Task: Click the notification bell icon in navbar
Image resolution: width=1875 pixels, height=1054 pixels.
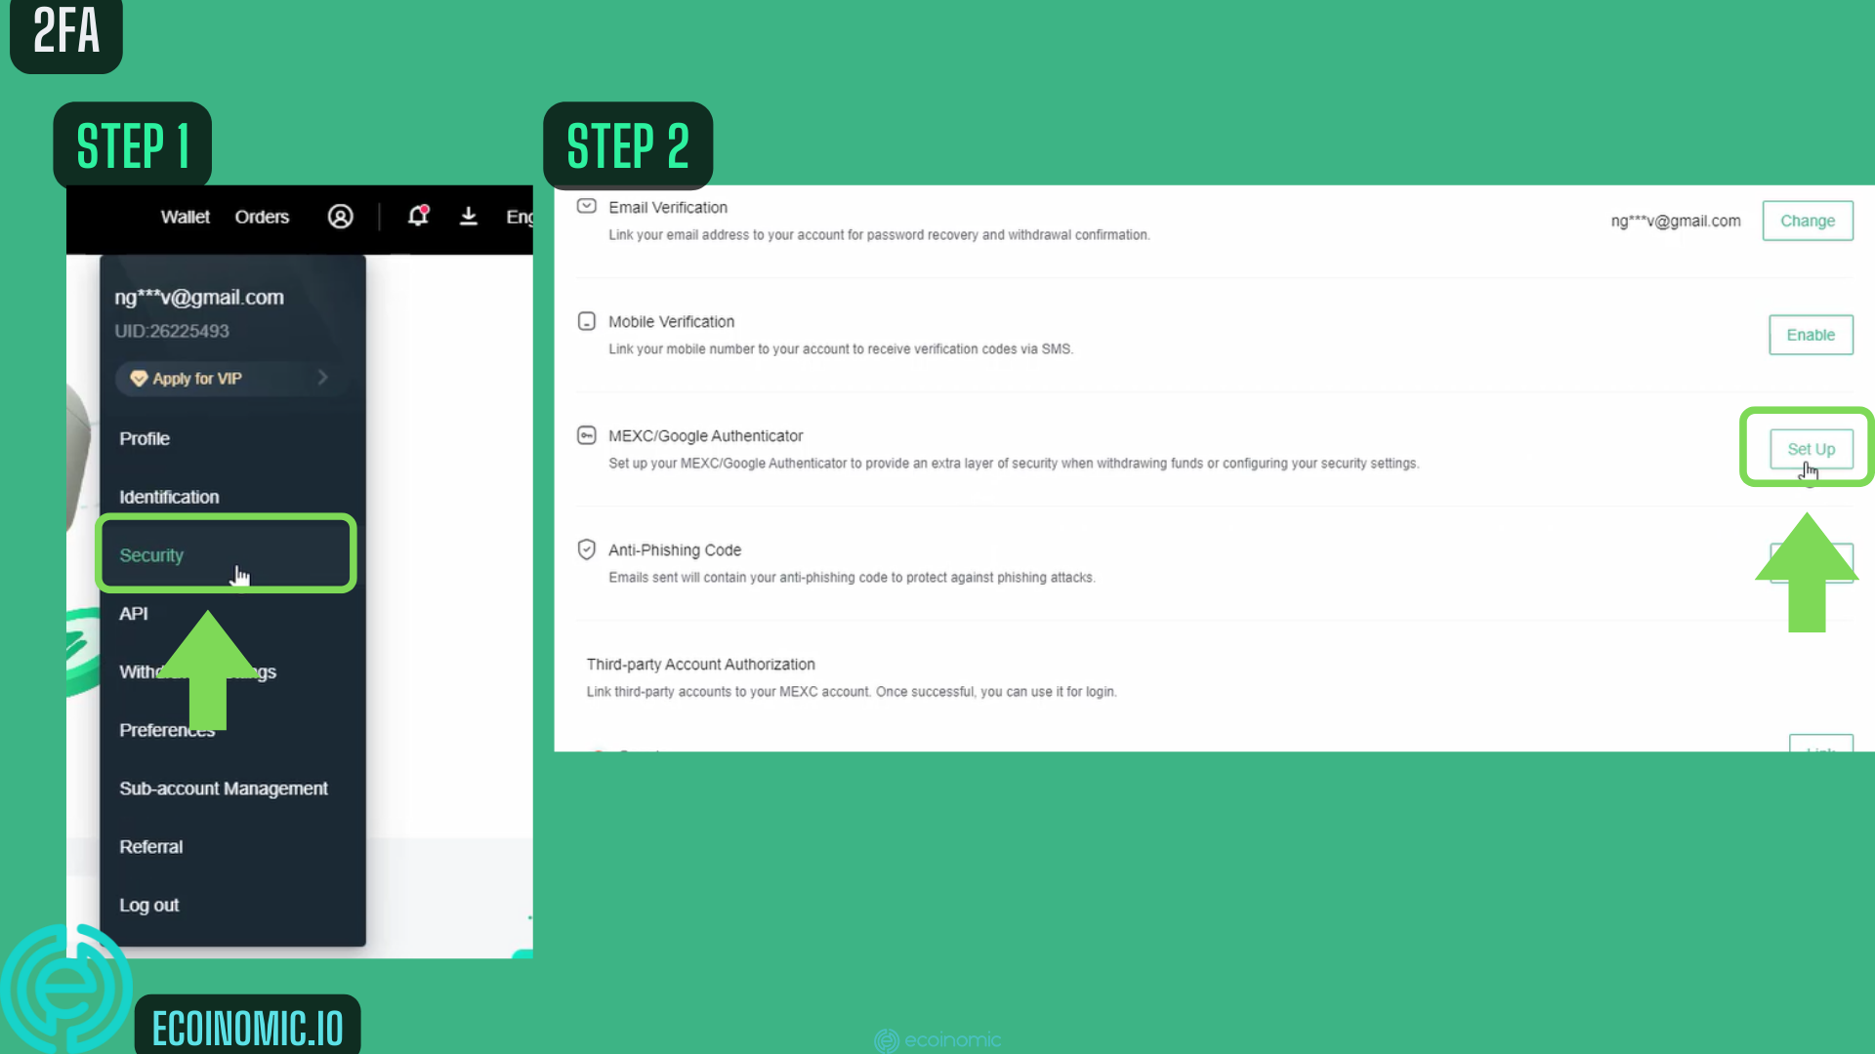Action: [x=419, y=217]
